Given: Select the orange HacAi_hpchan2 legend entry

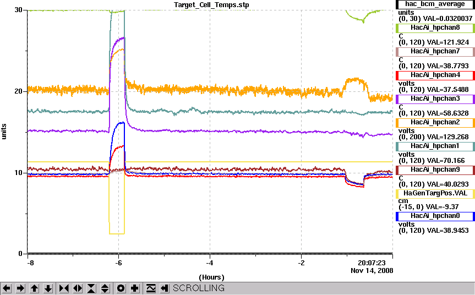Looking at the screenshot, I should [435, 123].
